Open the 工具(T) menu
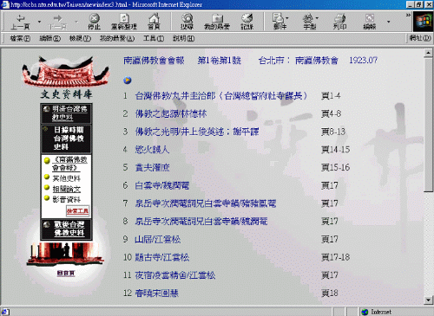 [x=154, y=38]
